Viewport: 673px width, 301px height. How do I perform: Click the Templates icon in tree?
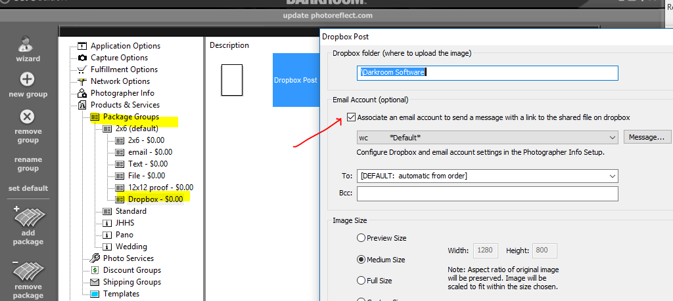(x=95, y=294)
